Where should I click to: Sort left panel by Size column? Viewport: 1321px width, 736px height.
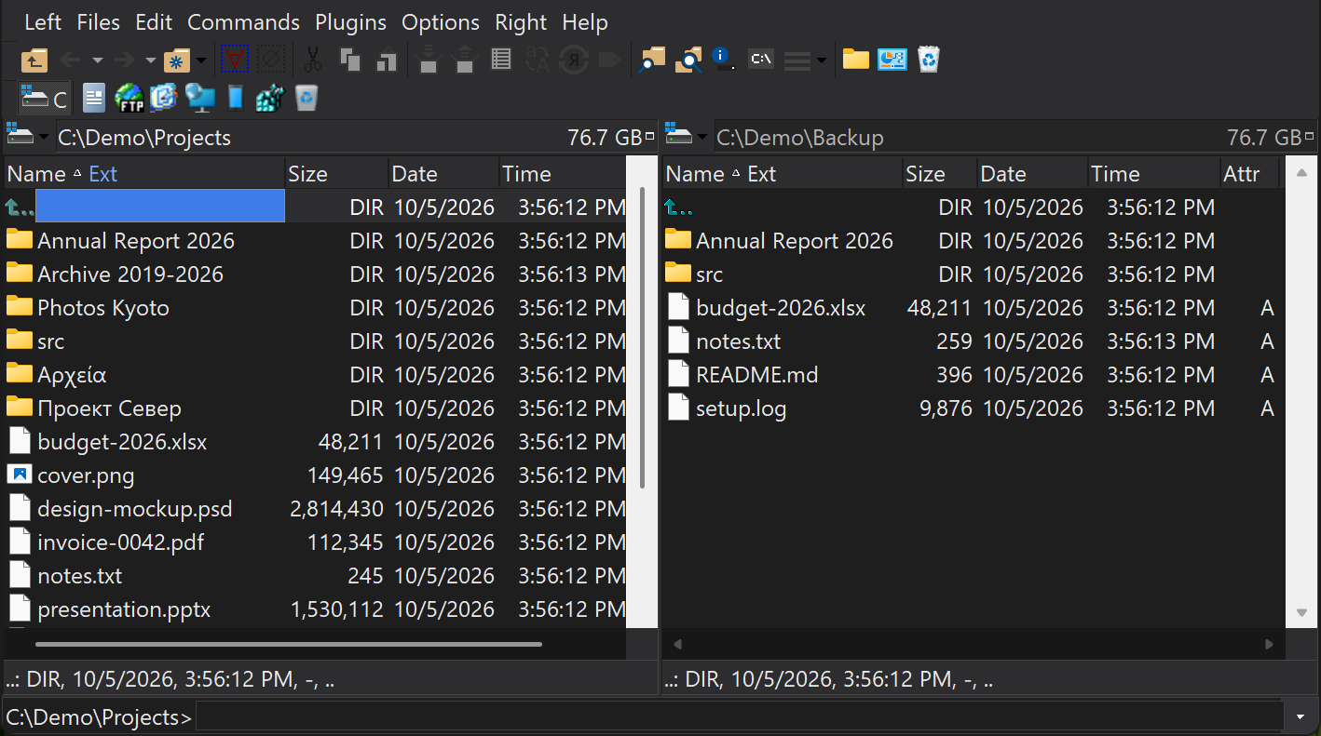(336, 174)
